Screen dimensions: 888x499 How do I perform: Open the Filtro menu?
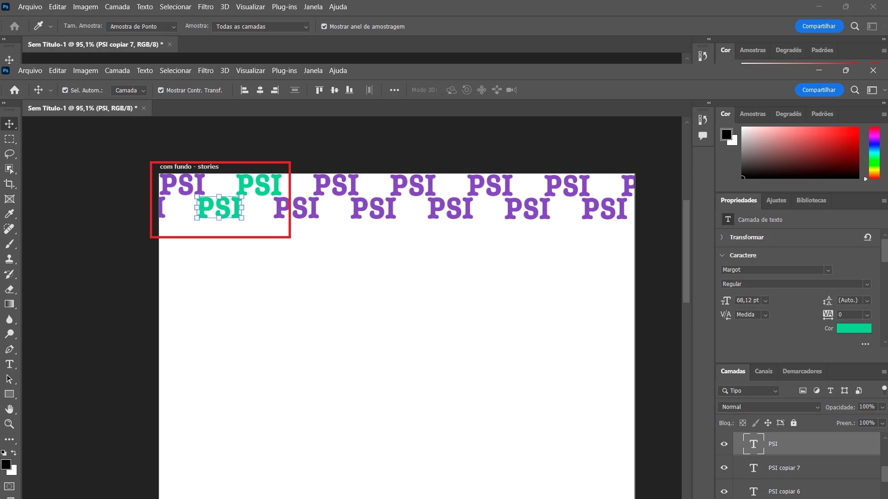tap(205, 71)
